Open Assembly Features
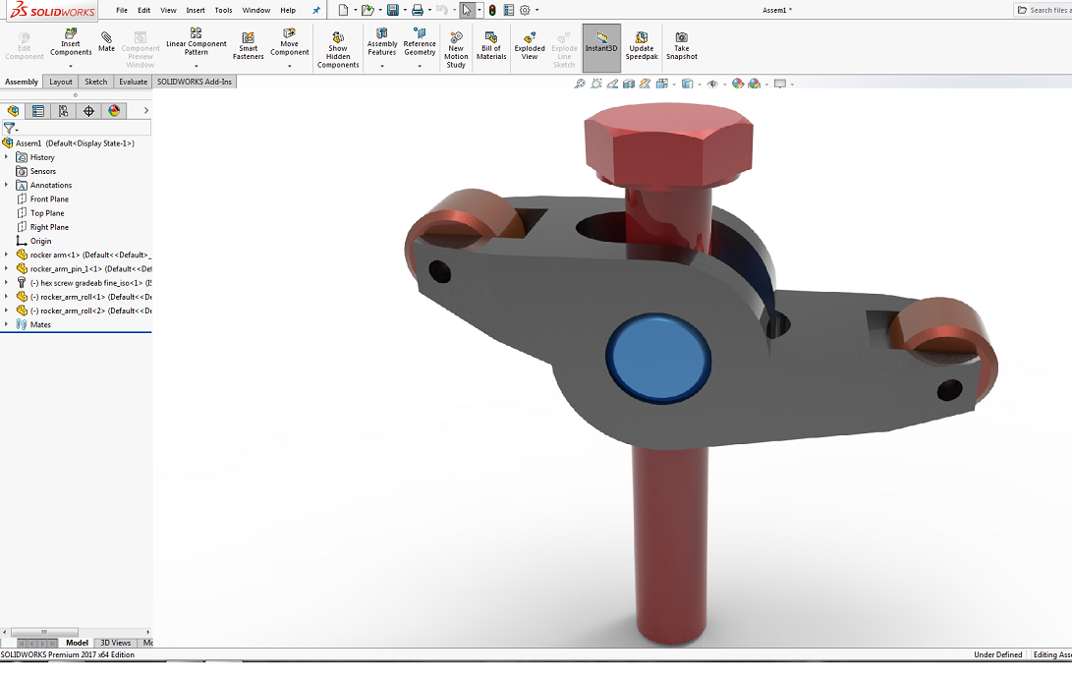The image size is (1072, 679). [x=382, y=42]
